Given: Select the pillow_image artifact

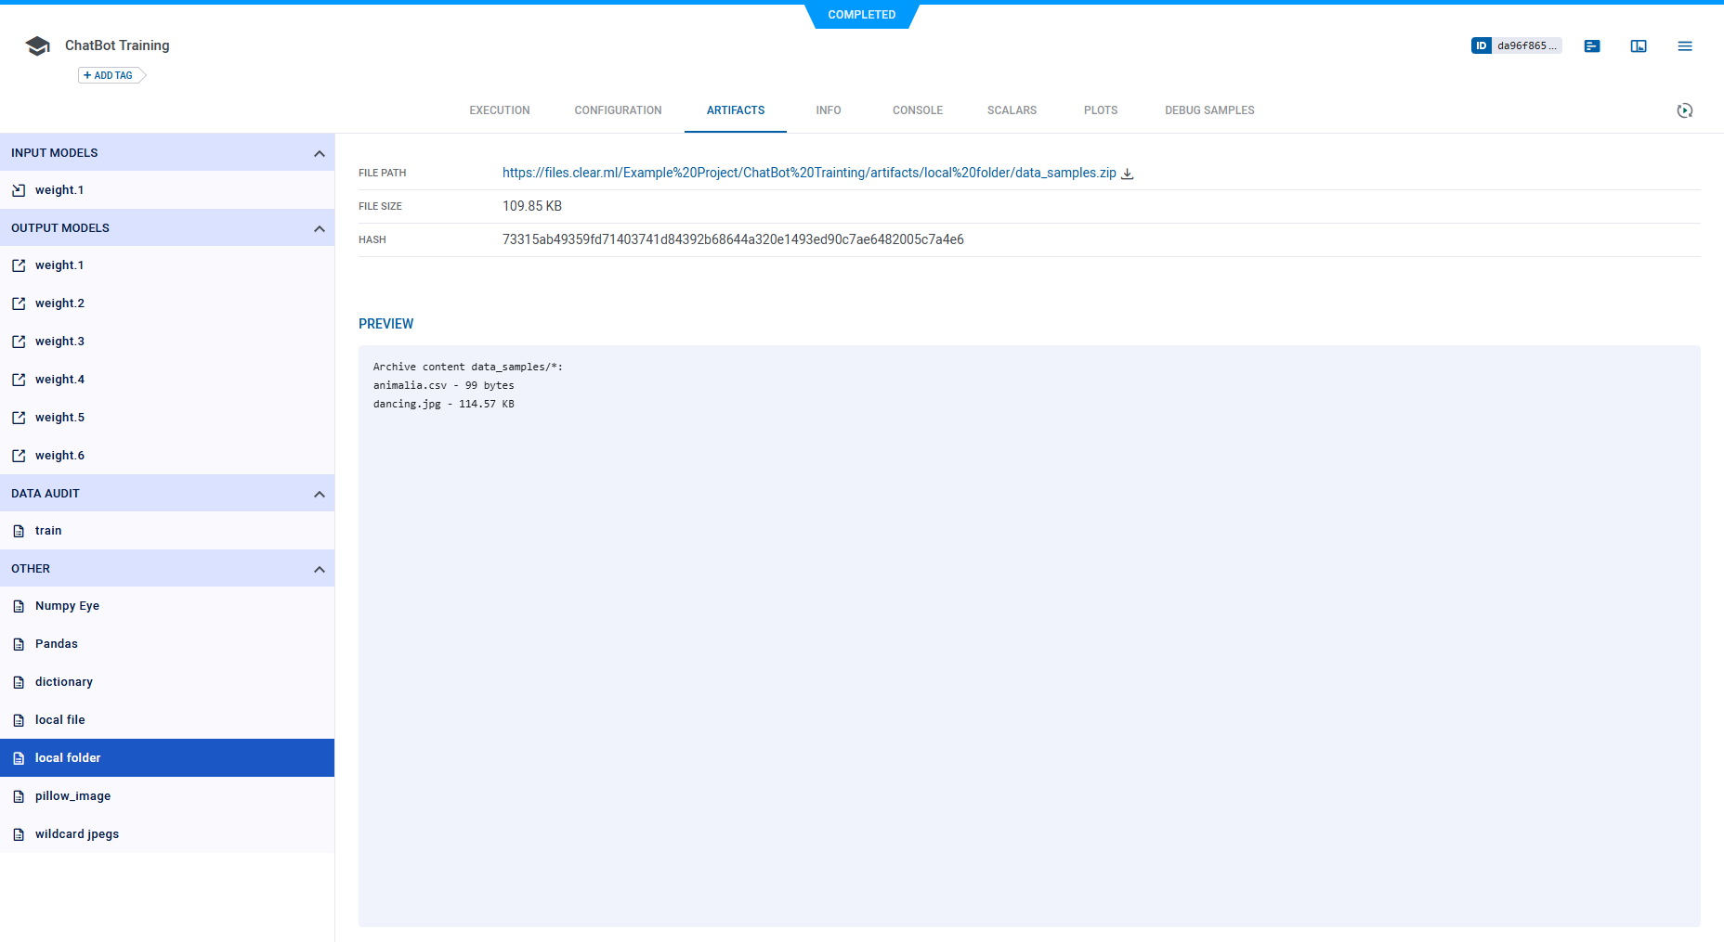Looking at the screenshot, I should 72,795.
